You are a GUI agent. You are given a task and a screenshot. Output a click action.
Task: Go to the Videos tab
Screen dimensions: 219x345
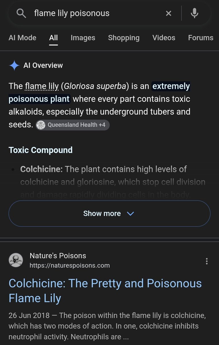164,38
